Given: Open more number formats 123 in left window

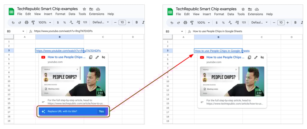Looking at the screenshot, I should [x=85, y=22].
